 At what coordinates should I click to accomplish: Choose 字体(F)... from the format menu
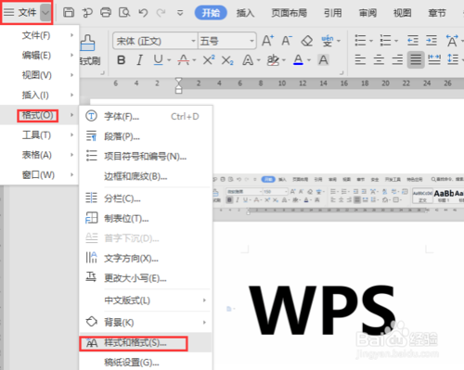(146, 116)
